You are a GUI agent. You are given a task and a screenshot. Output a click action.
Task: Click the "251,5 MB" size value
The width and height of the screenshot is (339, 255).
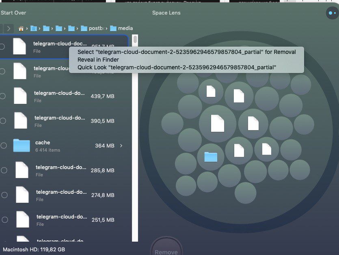(x=103, y=220)
